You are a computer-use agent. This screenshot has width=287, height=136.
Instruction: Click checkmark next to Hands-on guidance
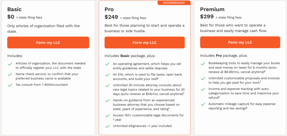[107, 100]
